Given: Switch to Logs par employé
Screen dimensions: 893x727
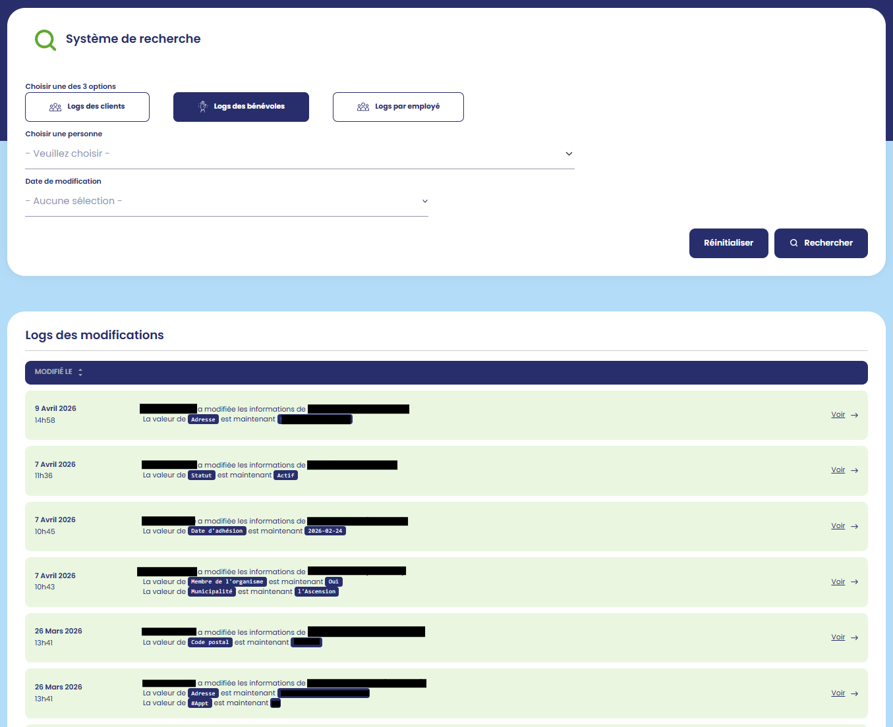Looking at the screenshot, I should (x=398, y=107).
